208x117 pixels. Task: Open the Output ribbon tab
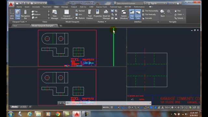pyautogui.click(x=74, y=7)
